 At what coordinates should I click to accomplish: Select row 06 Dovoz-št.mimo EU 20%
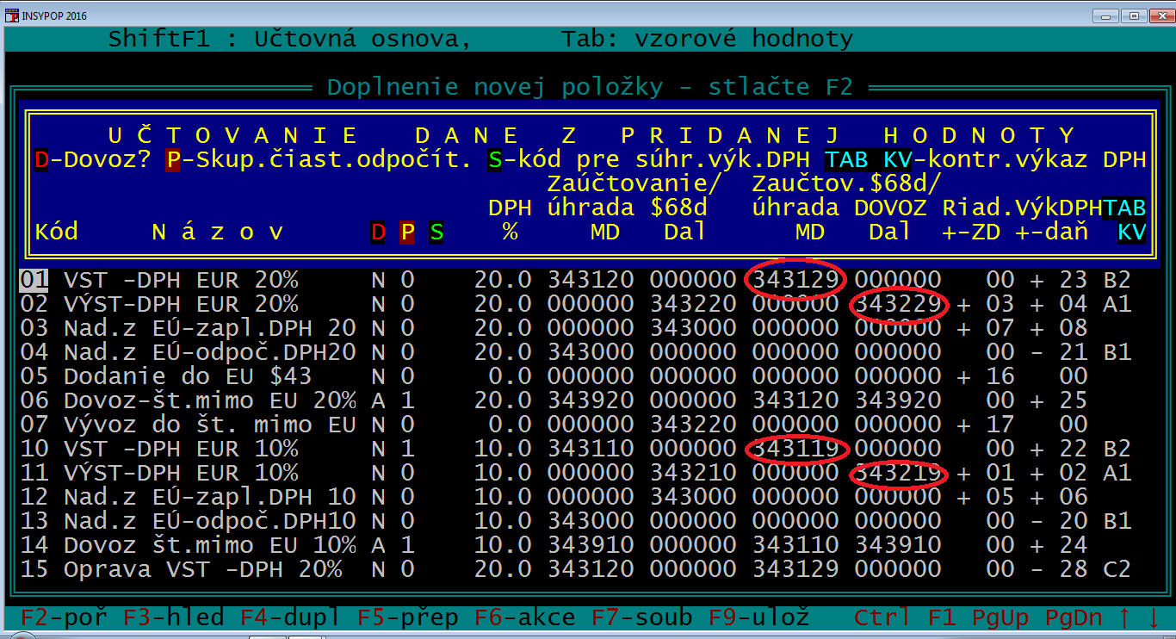pos(575,400)
